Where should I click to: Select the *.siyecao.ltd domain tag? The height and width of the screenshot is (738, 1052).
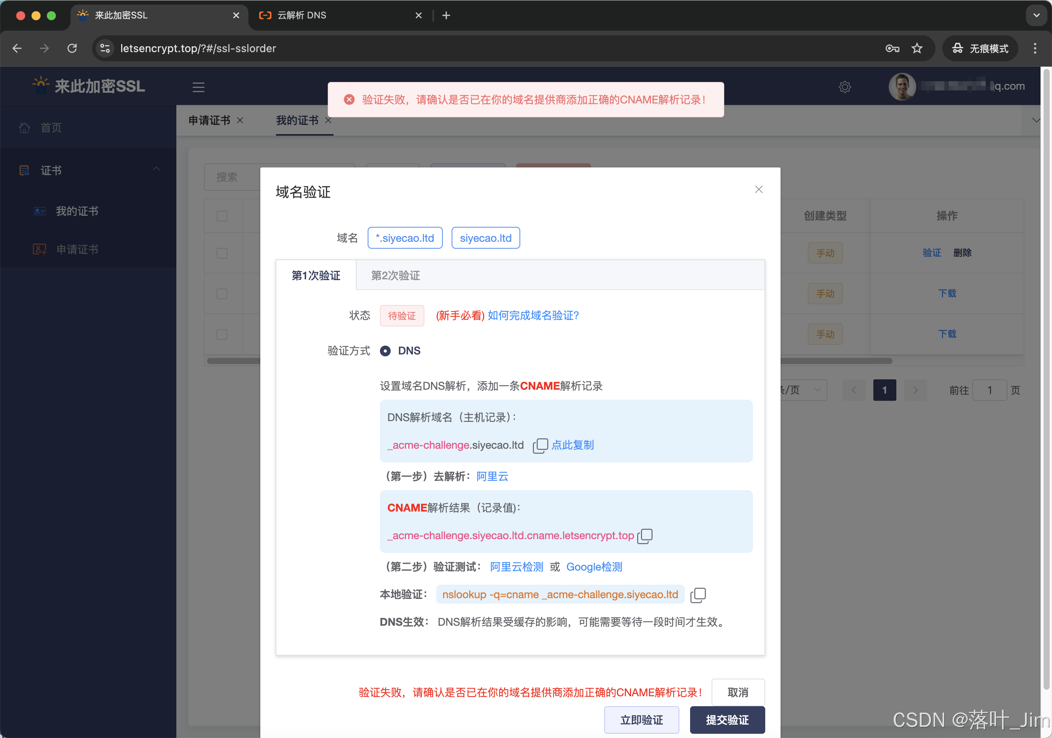click(405, 238)
